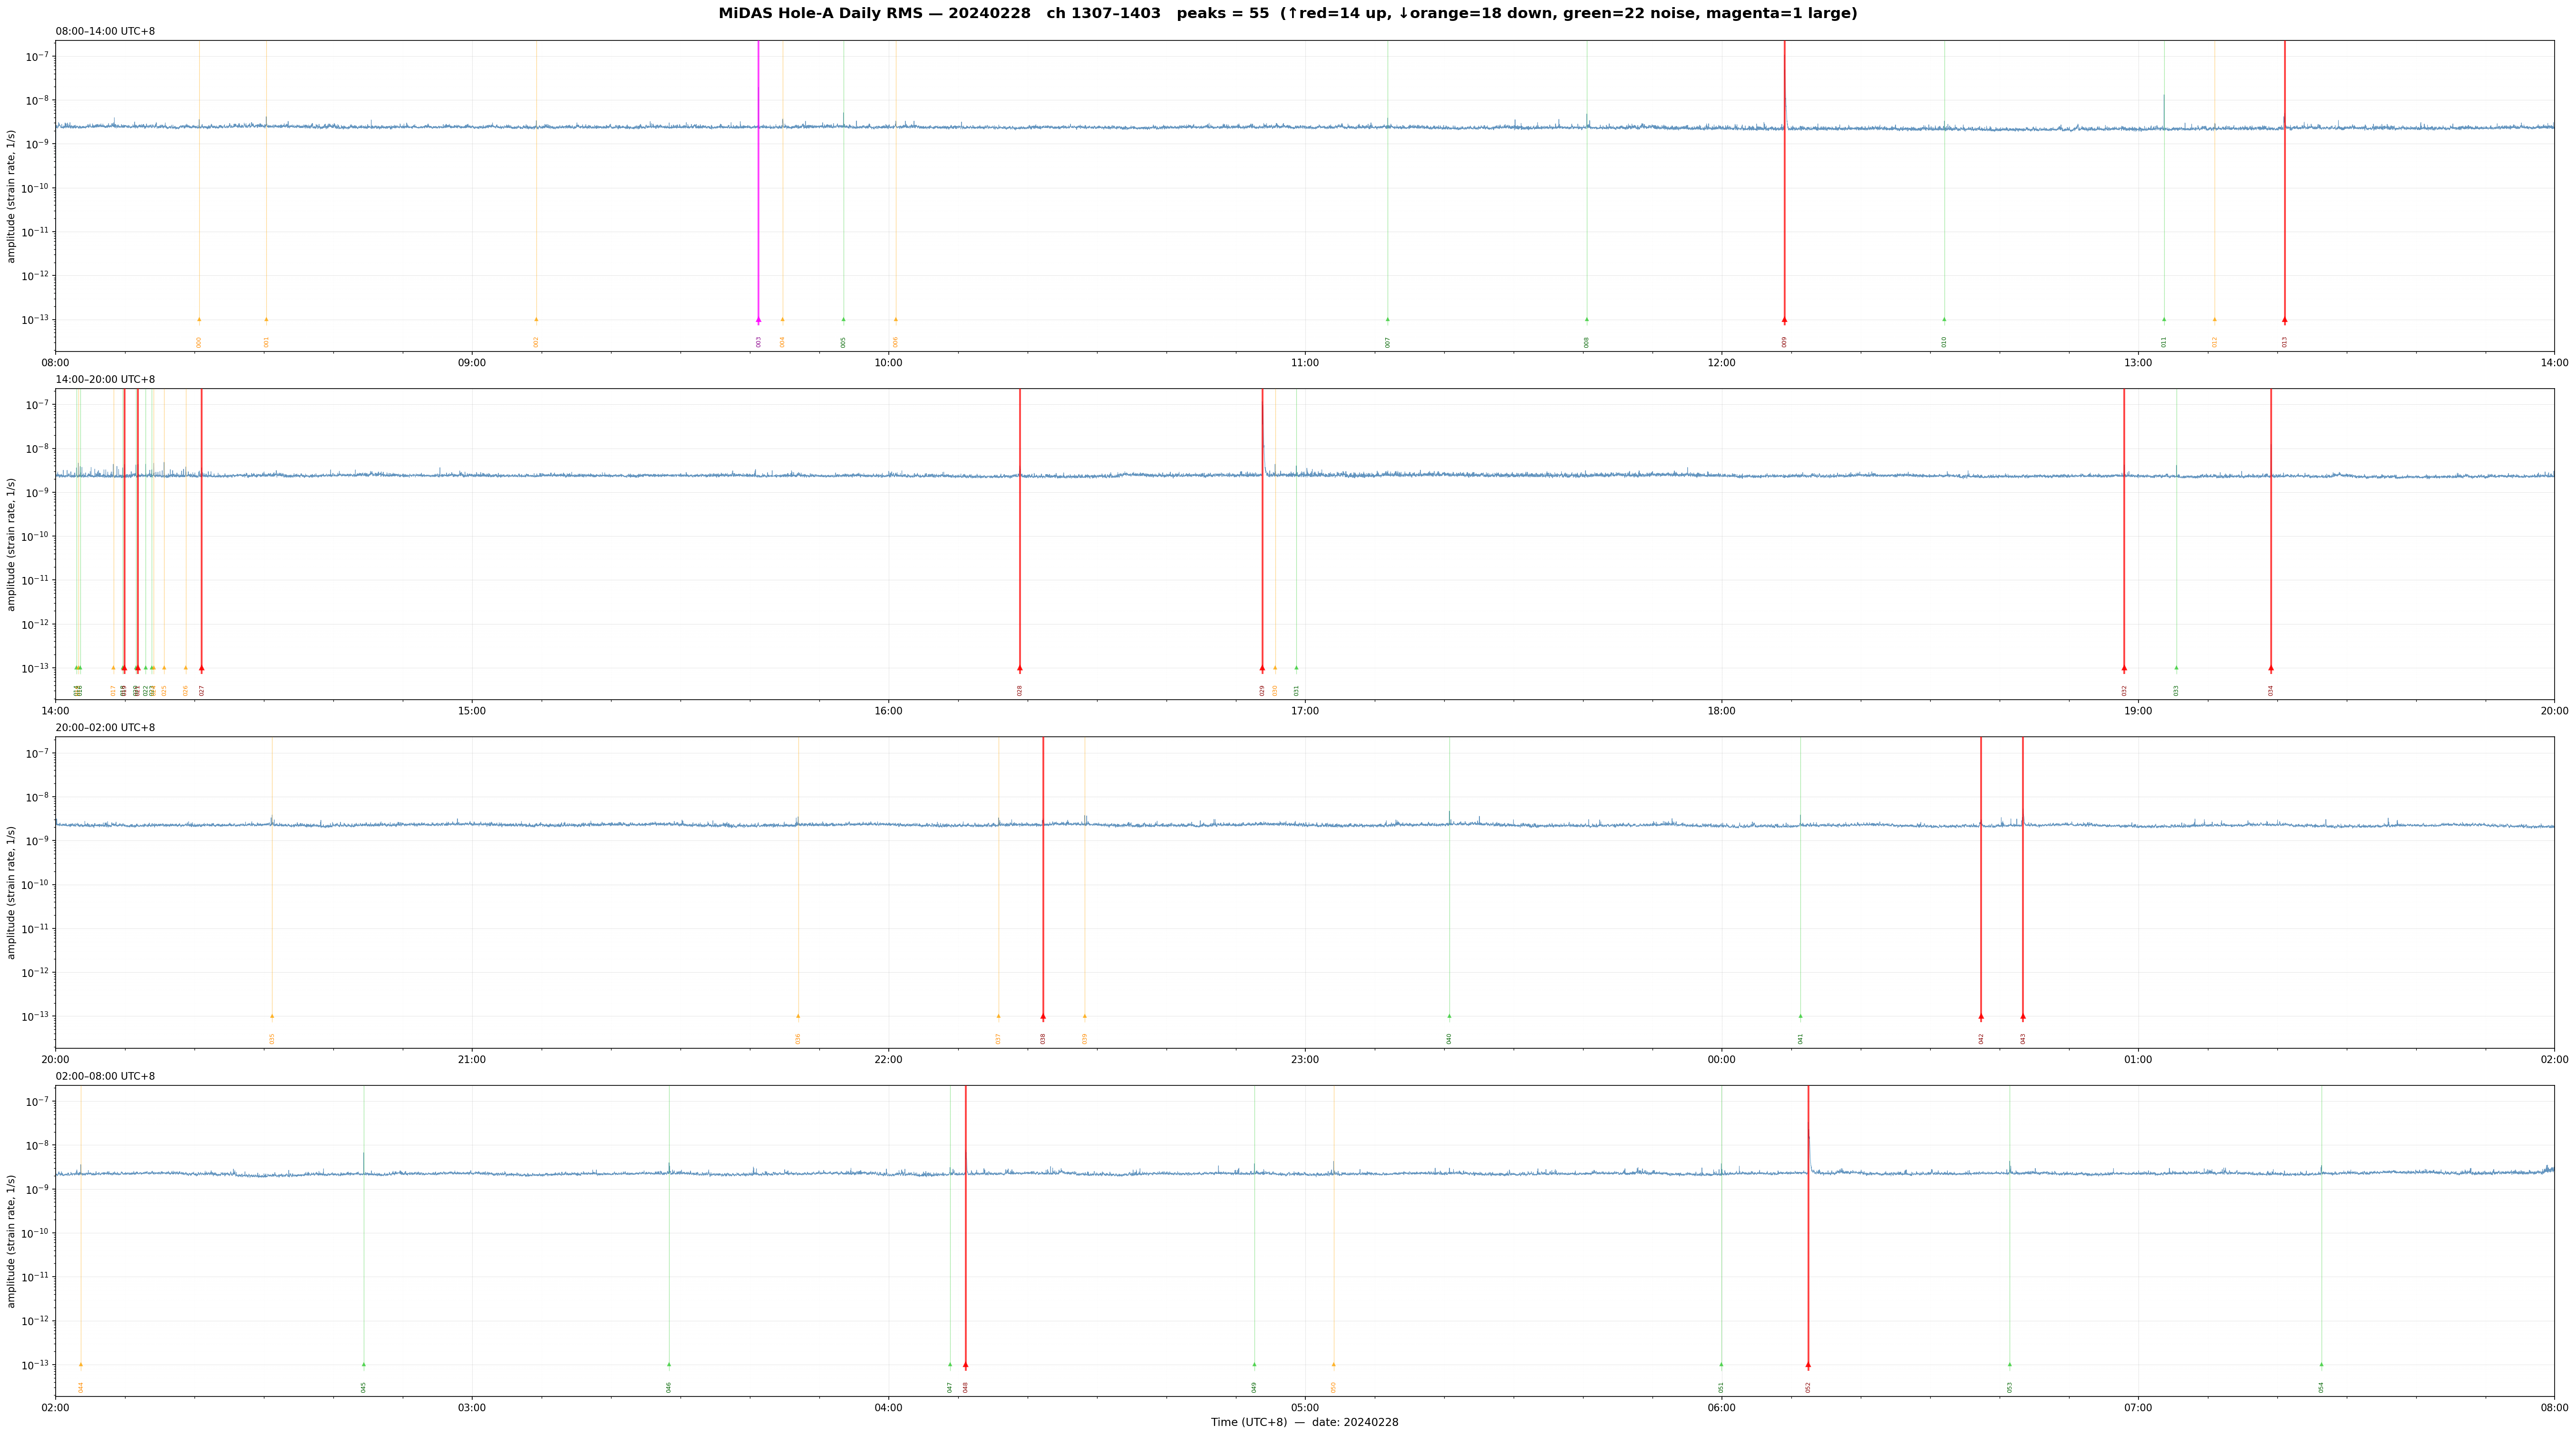Select orange peak marker 001
The width and height of the screenshot is (2576, 1435).
[266, 320]
